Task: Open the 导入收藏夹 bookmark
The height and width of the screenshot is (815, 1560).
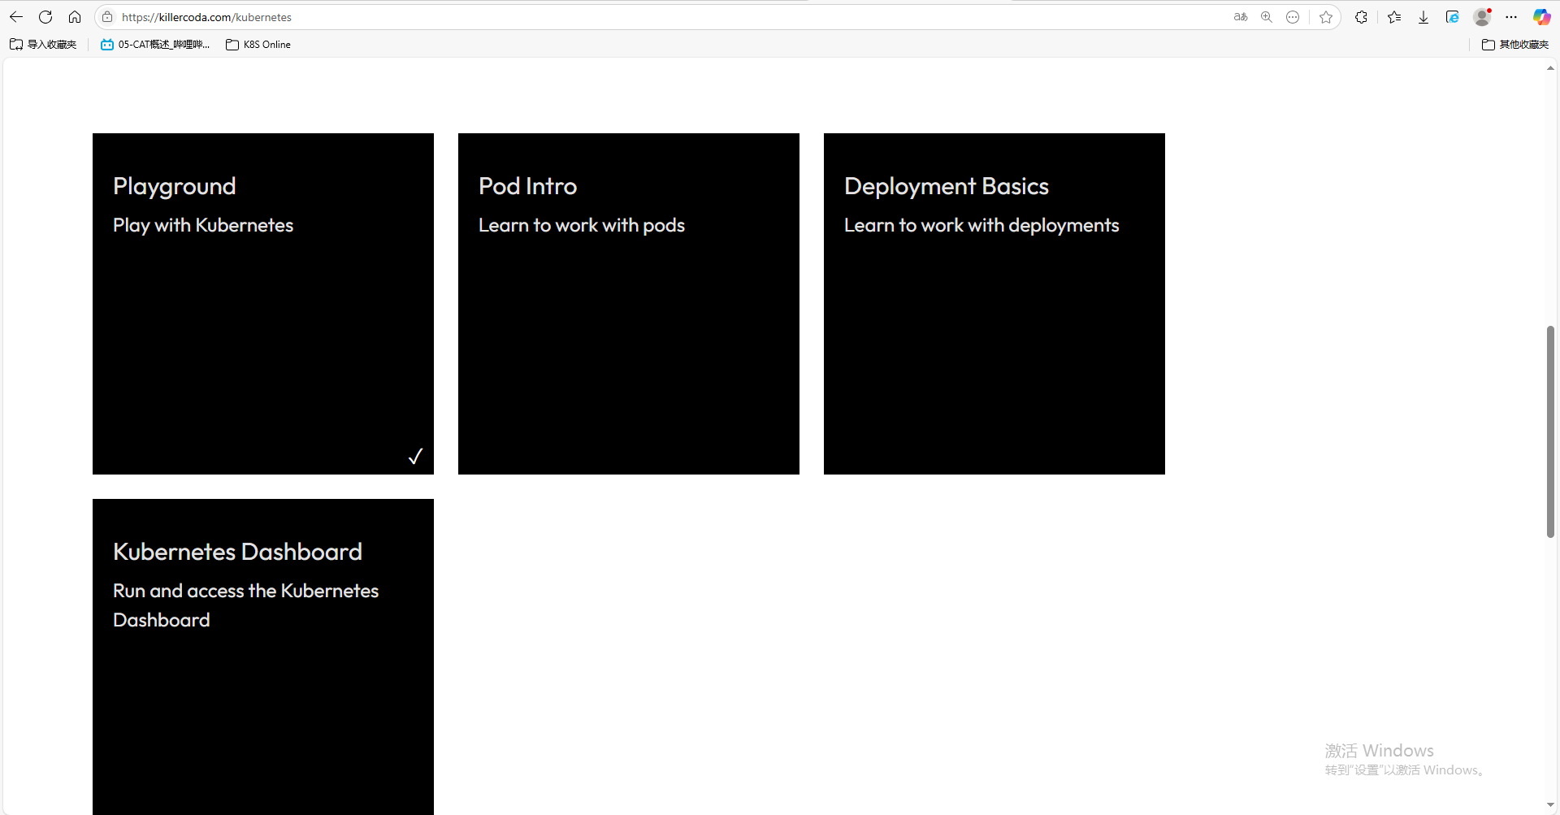Action: pos(43,45)
